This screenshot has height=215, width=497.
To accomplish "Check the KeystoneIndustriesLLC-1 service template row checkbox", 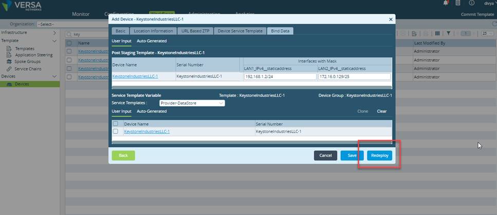I will pyautogui.click(x=116, y=131).
